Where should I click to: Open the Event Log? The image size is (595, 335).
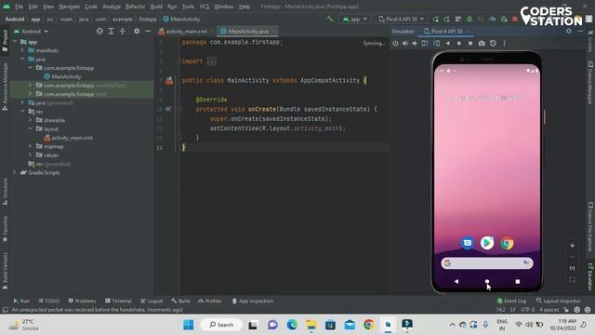511,301
